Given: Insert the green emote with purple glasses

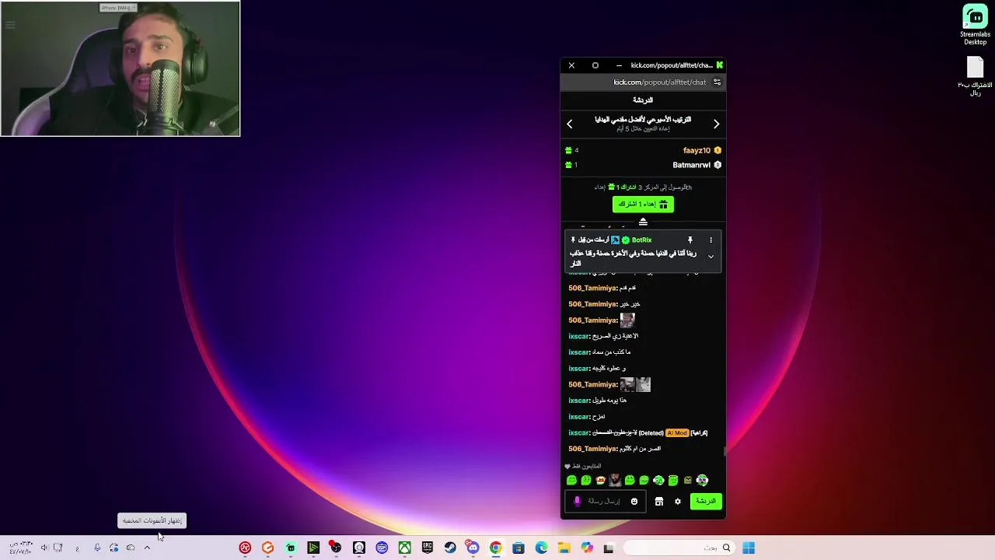Looking at the screenshot, I should click(702, 480).
